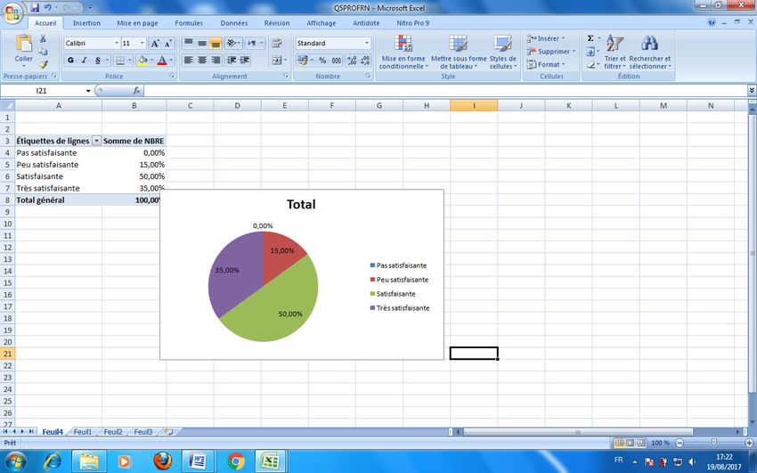Click the Format cells button
The image size is (757, 473).
pos(546,64)
